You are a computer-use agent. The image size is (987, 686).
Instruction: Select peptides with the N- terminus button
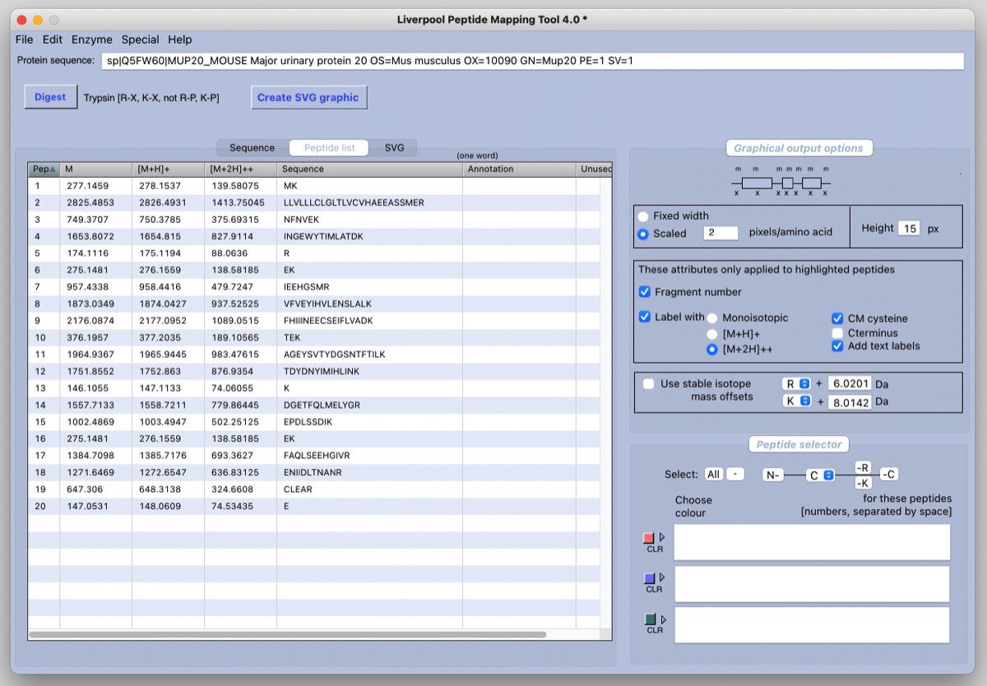click(772, 475)
